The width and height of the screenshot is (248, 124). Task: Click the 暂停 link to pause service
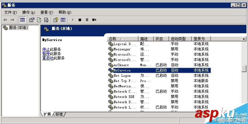tap(46, 53)
